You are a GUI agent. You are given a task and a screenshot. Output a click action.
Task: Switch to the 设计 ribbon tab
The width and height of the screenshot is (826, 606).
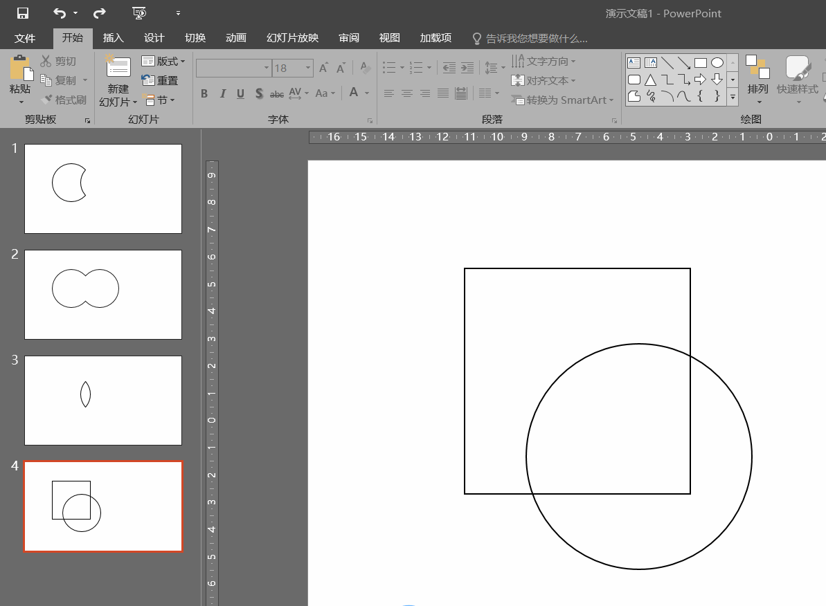click(x=154, y=38)
